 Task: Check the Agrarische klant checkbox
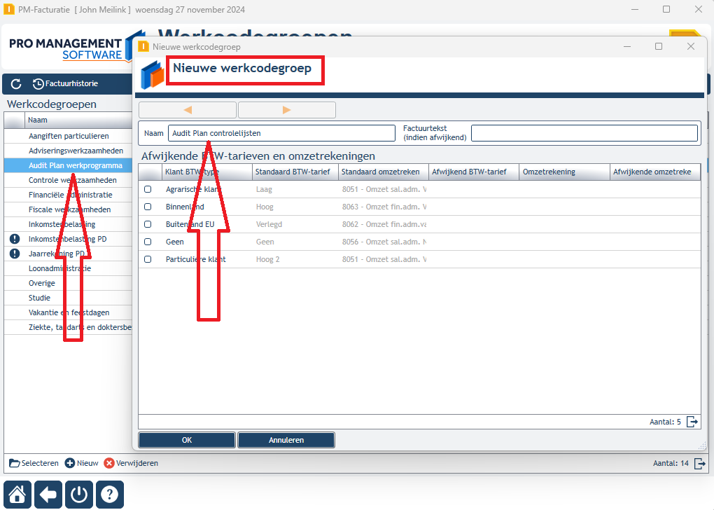pyautogui.click(x=148, y=189)
